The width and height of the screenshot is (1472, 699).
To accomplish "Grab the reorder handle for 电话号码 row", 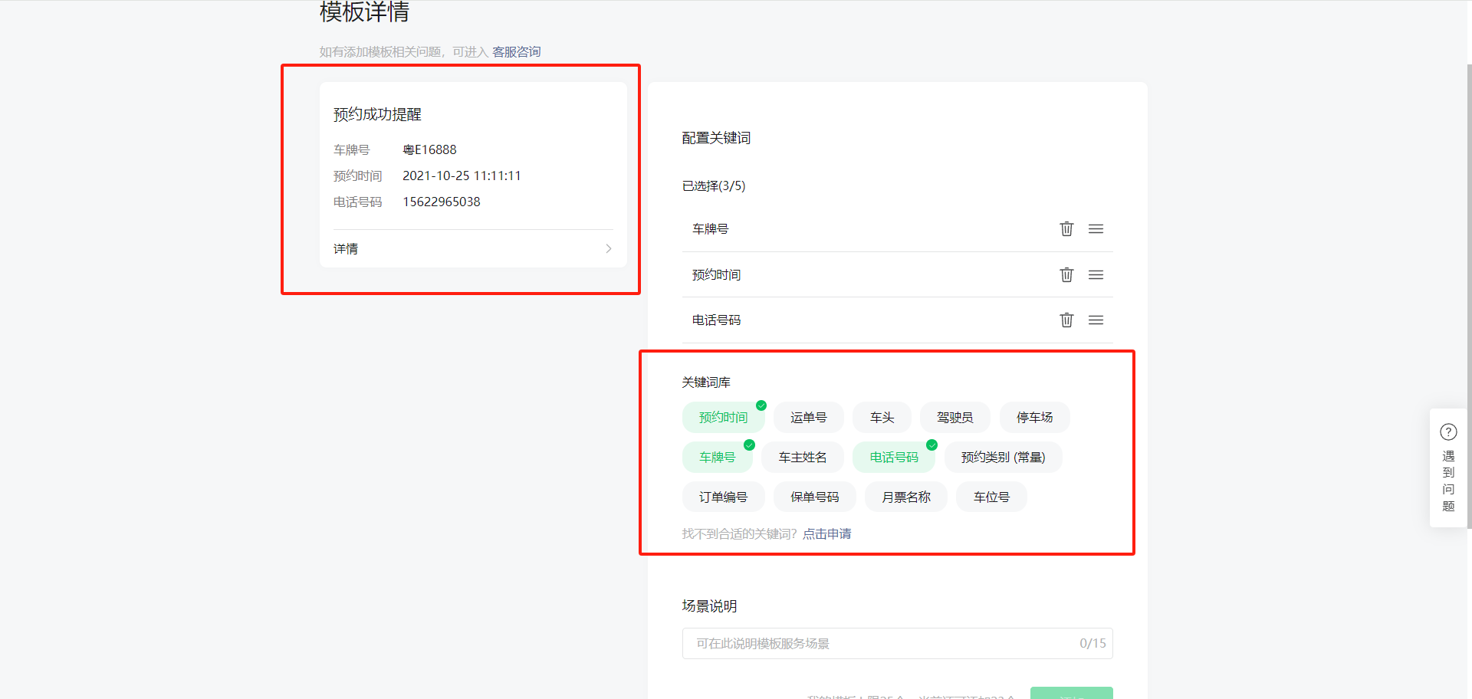I will [1096, 320].
